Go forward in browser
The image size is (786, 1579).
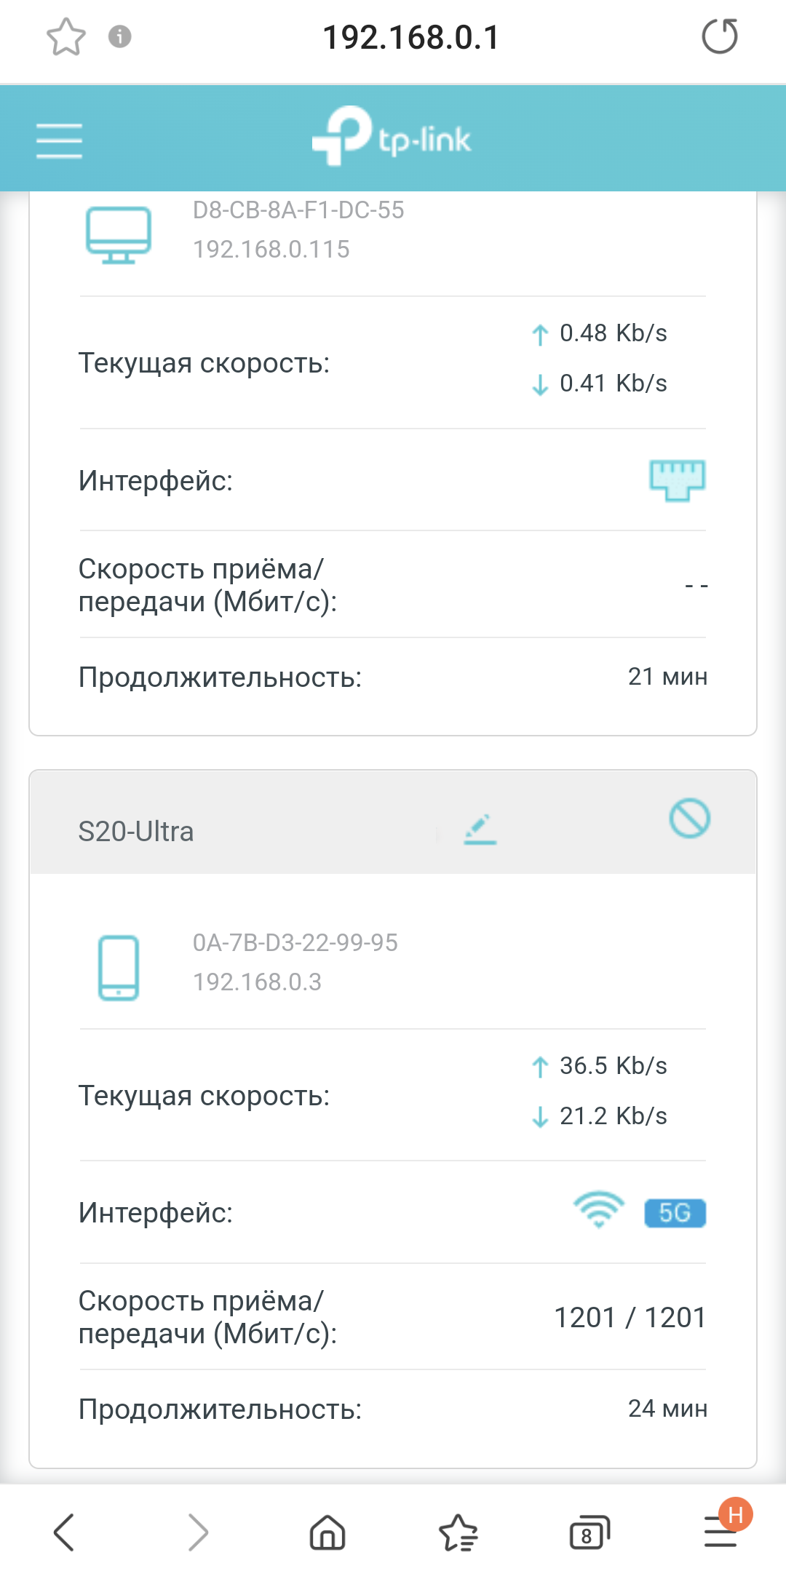198,1532
